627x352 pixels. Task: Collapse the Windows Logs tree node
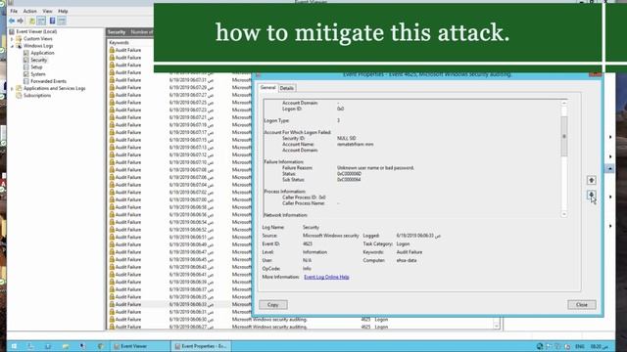12,46
